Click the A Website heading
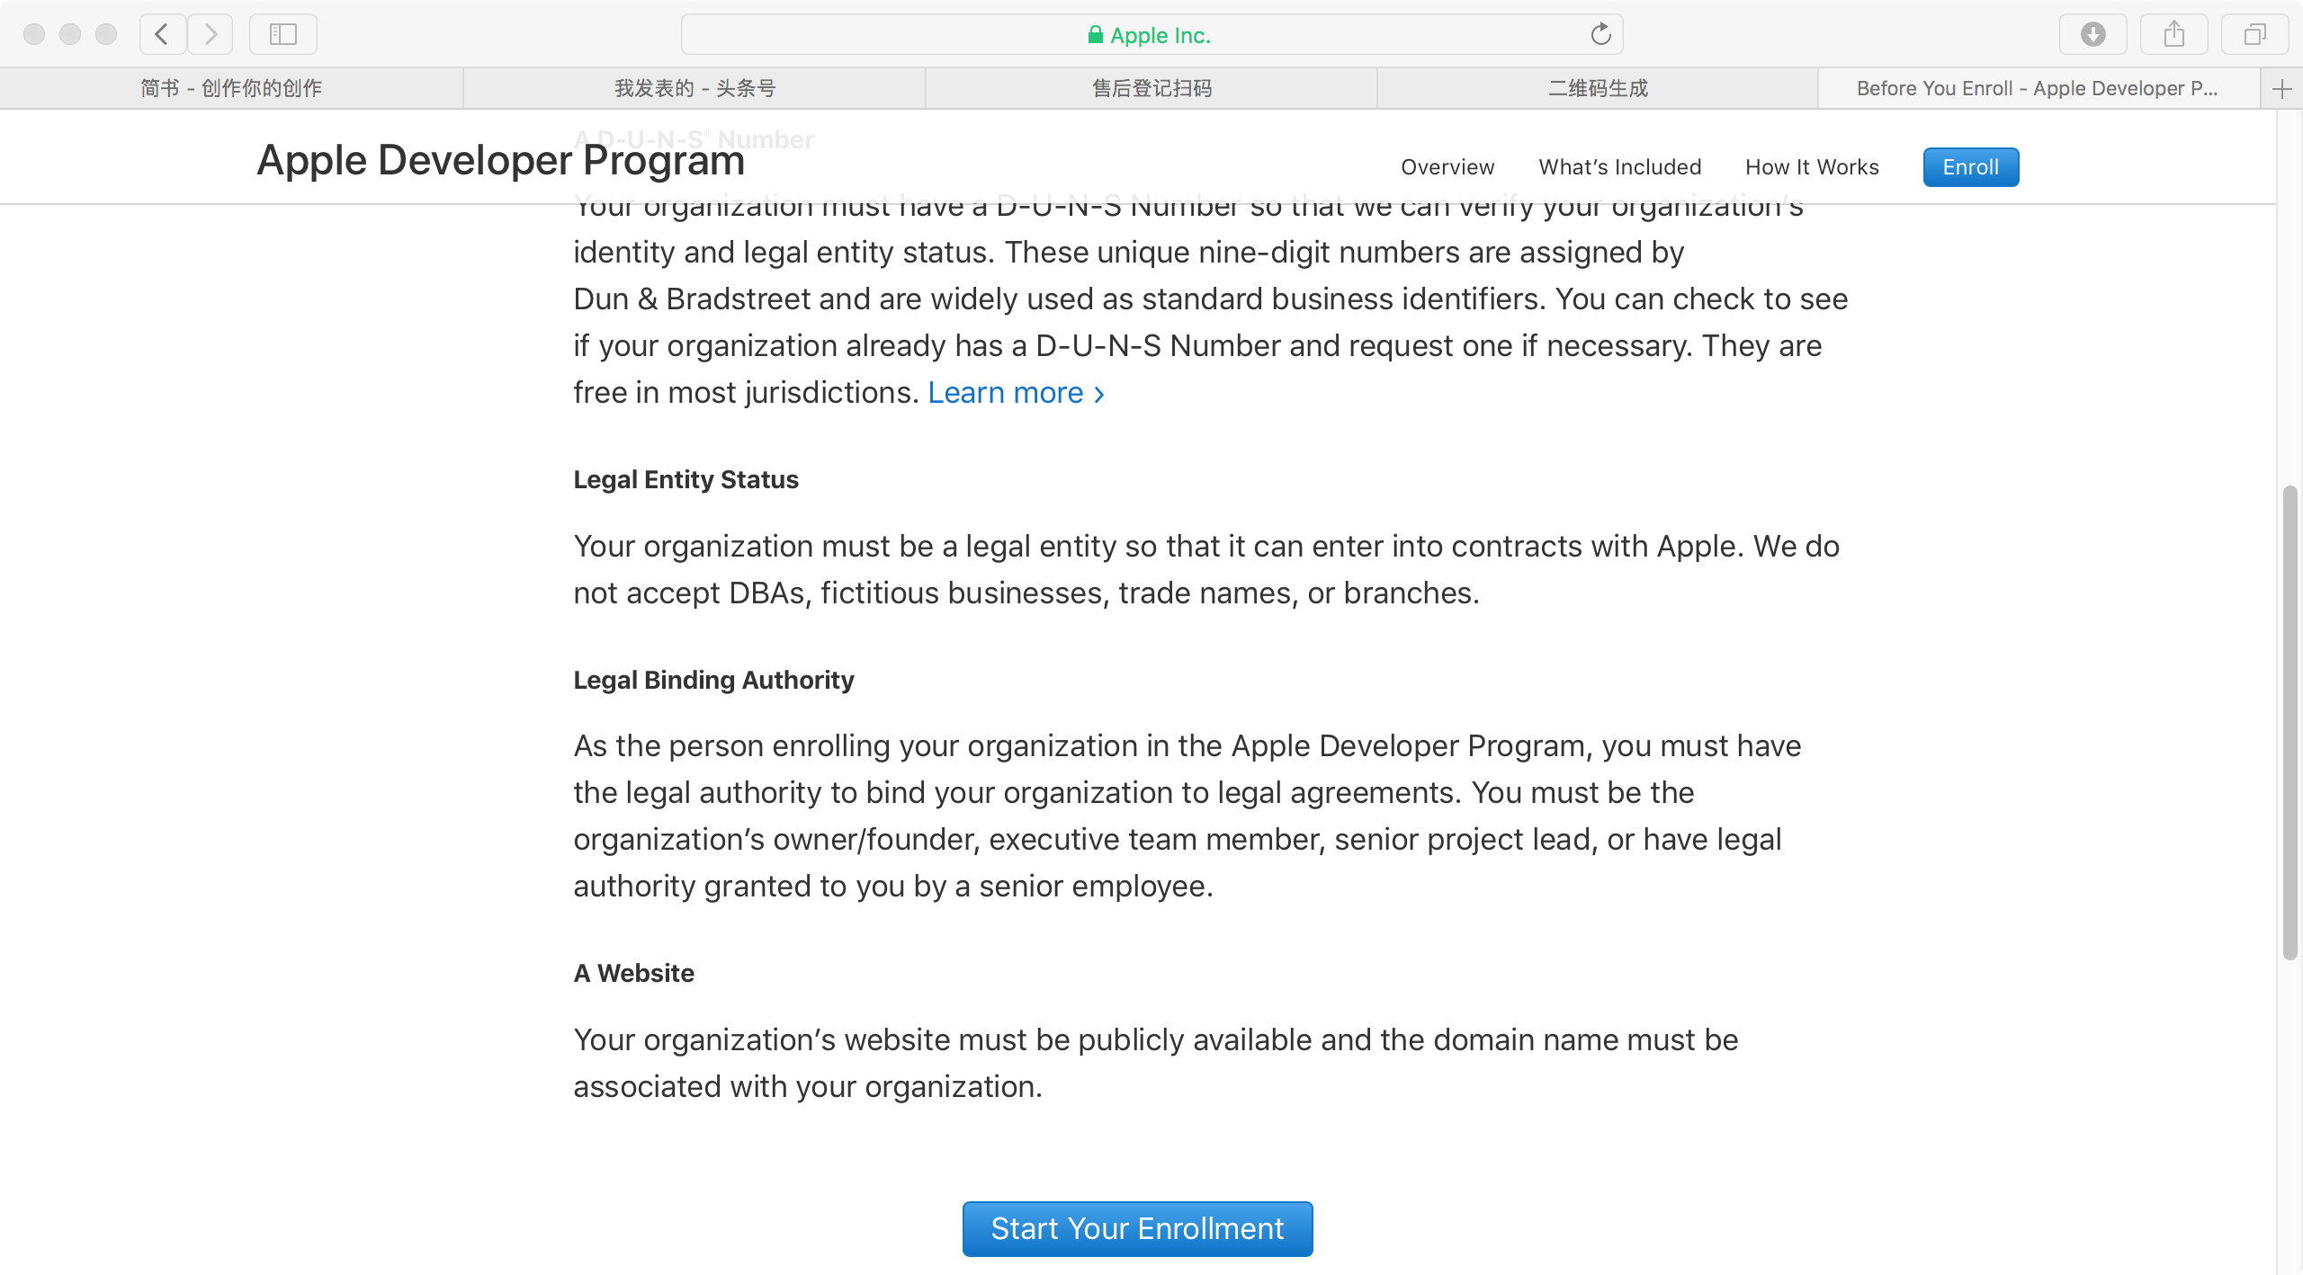Image resolution: width=2303 pixels, height=1275 pixels. [x=634, y=973]
